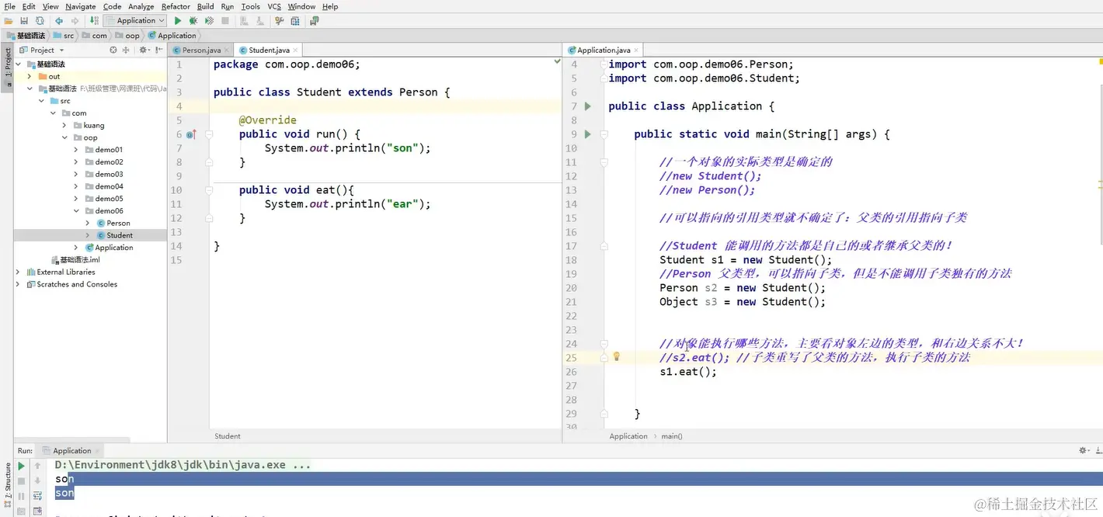Expand the kuang package

coord(64,125)
